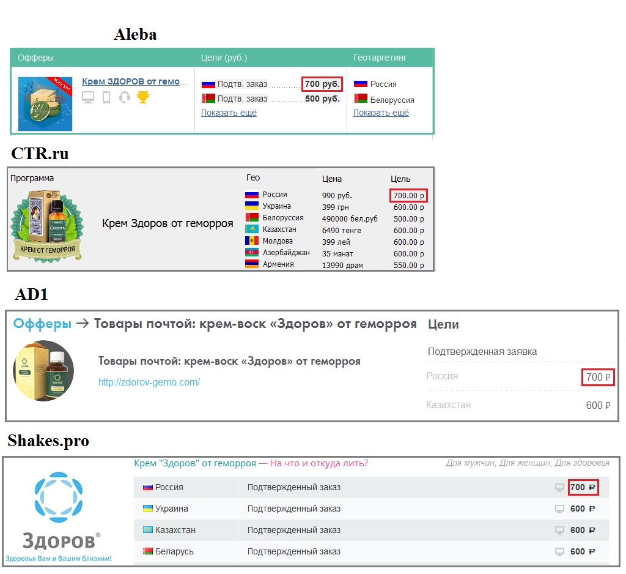Click the Ukraine flag in the CTR.ru Гео list

click(251, 206)
